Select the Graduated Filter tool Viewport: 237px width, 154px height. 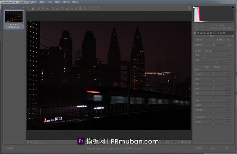pos(81,9)
